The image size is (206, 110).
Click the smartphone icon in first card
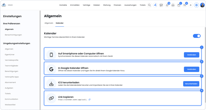click(51, 55)
